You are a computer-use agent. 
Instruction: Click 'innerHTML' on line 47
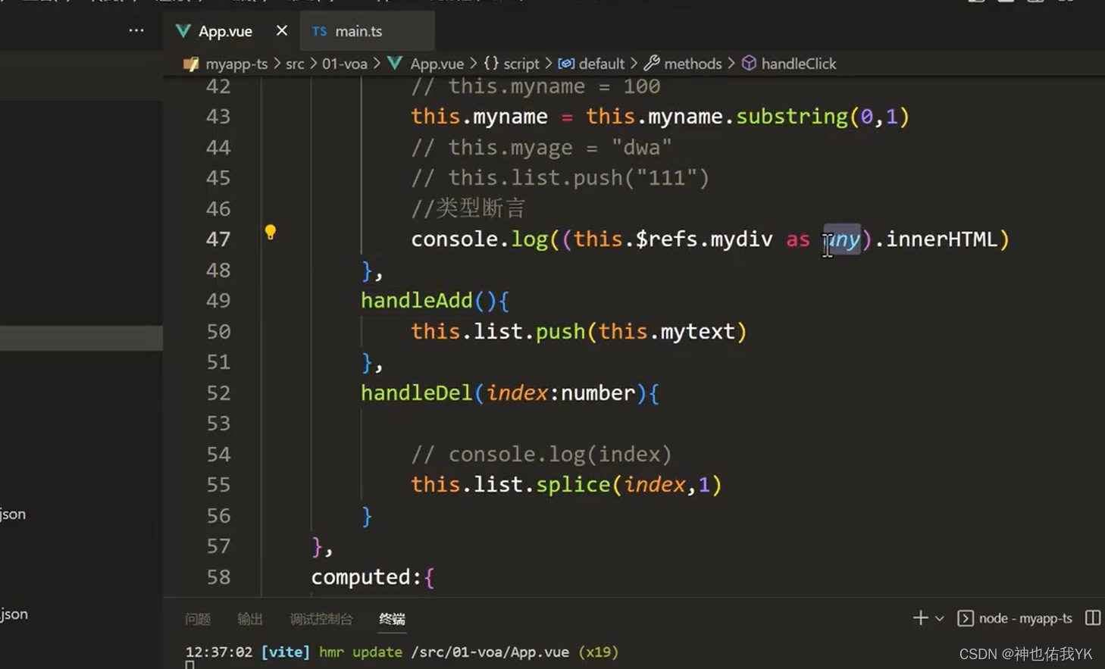pyautogui.click(x=941, y=239)
